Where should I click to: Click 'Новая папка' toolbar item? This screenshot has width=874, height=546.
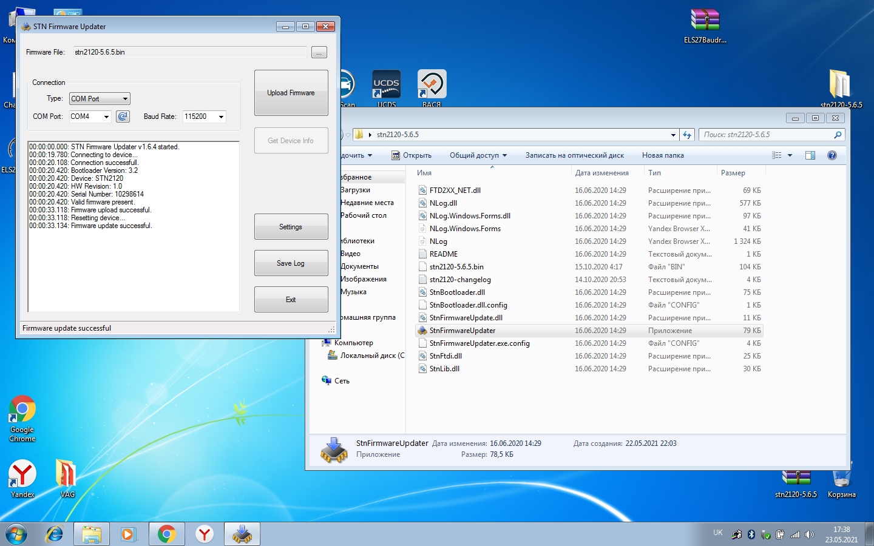pyautogui.click(x=663, y=155)
